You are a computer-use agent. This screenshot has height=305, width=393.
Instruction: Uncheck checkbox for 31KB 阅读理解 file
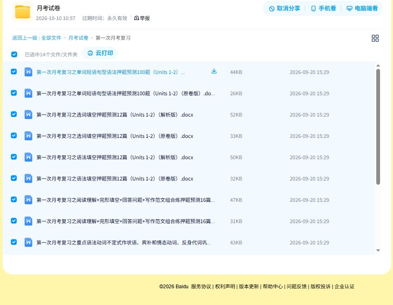click(14, 221)
